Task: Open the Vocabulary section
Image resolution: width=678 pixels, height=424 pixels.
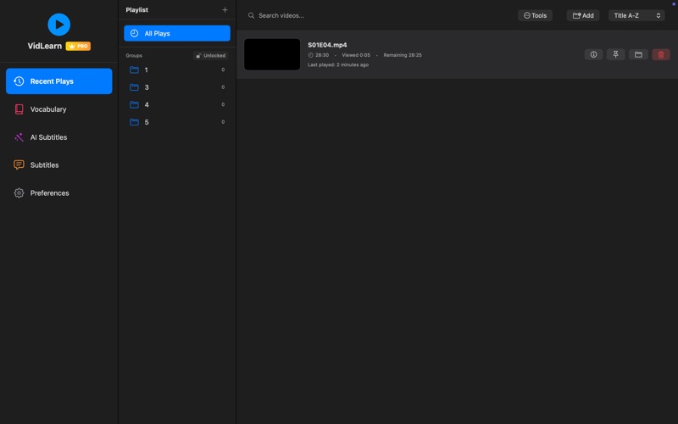Action: (x=58, y=109)
